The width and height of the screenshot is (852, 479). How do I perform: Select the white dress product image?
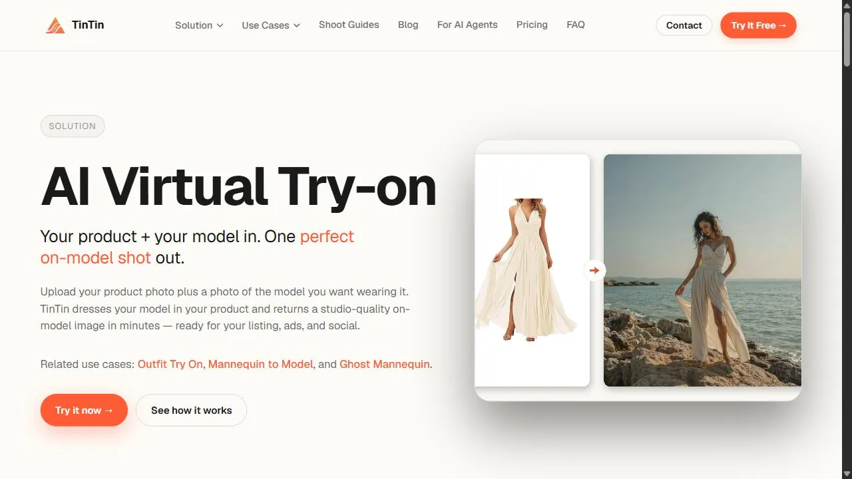pyautogui.click(x=532, y=270)
